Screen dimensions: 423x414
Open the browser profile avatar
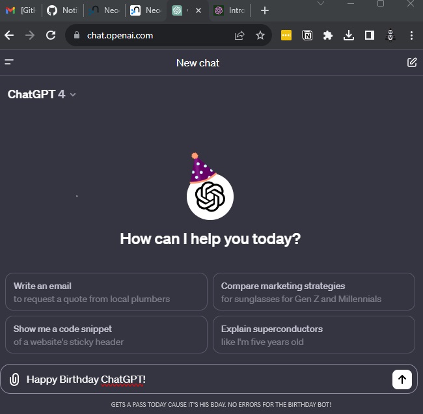[x=390, y=35]
